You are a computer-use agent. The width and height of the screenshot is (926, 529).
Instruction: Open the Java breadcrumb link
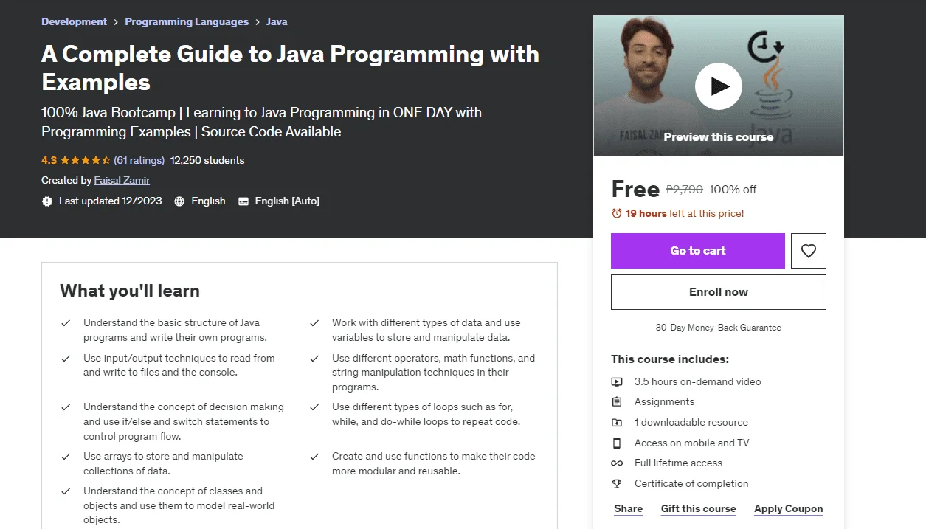pyautogui.click(x=277, y=21)
